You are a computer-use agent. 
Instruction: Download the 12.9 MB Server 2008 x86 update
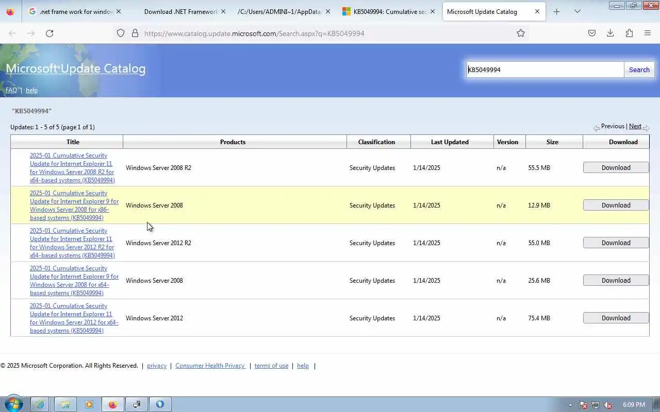tap(616, 205)
